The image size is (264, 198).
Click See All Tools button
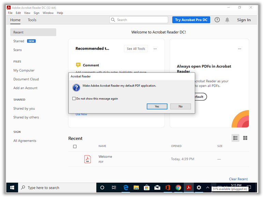(x=136, y=49)
